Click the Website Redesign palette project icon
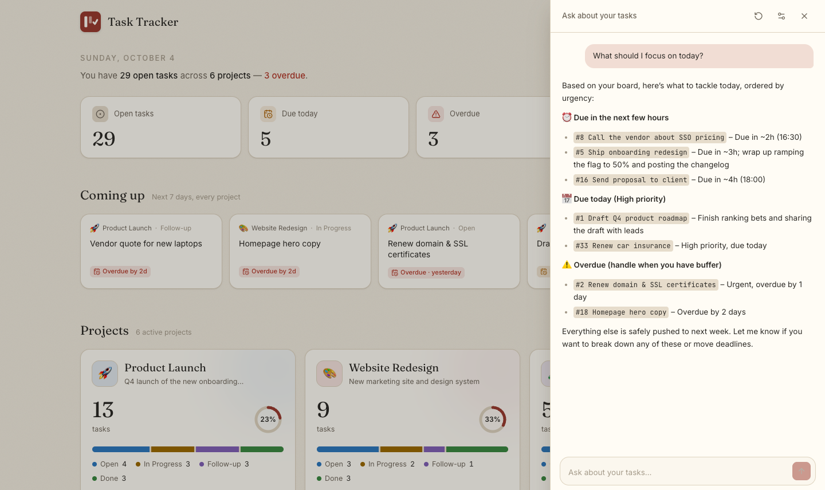The width and height of the screenshot is (825, 490). click(x=329, y=374)
